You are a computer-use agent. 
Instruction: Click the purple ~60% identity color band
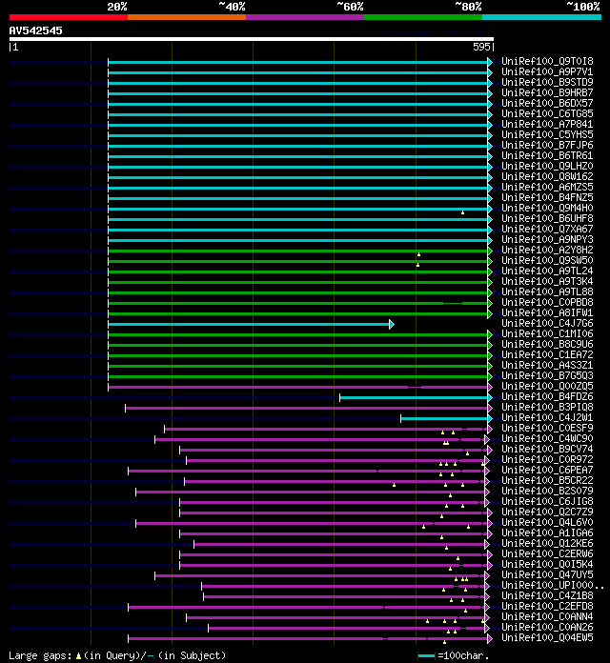click(x=305, y=17)
